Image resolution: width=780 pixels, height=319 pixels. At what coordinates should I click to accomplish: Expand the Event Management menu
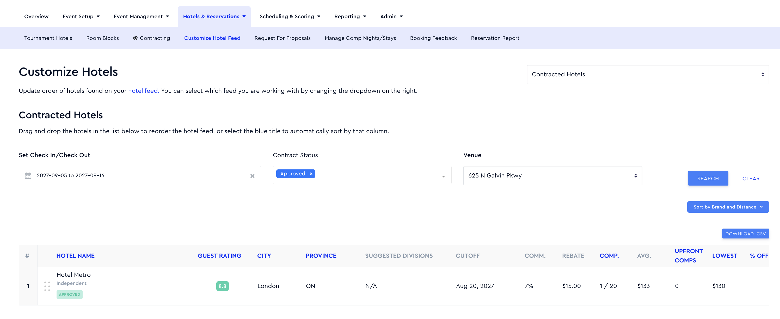pyautogui.click(x=142, y=16)
